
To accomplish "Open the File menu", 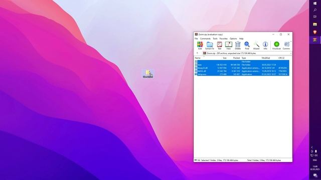I will (196, 38).
